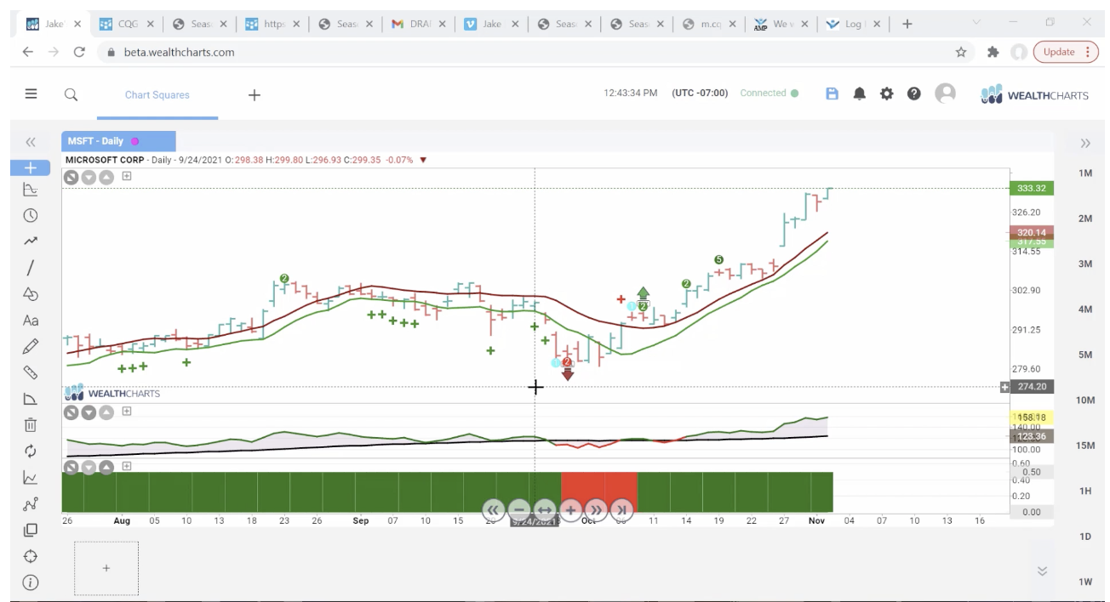
Task: Zoom out chart with minus button
Action: click(518, 510)
